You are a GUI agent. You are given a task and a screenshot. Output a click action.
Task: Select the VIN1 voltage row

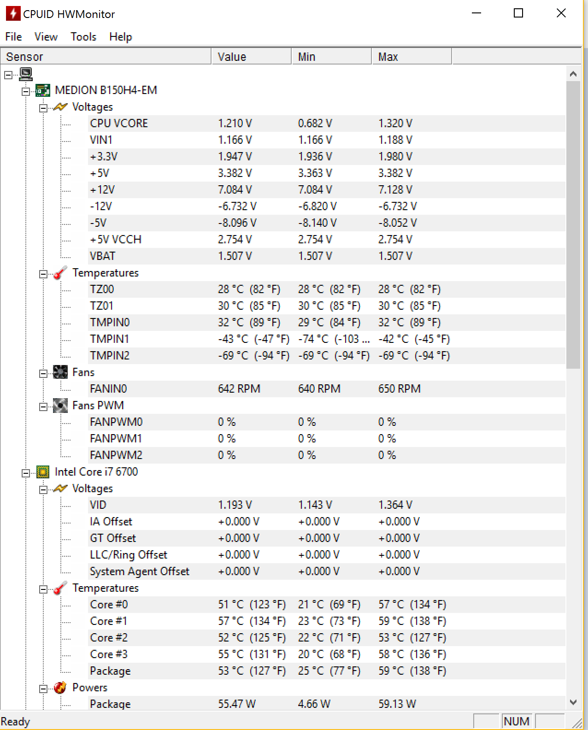click(x=327, y=140)
